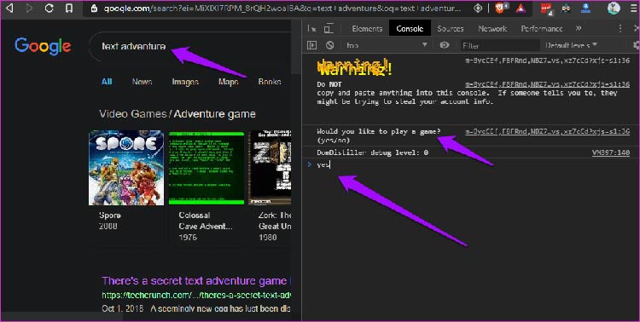This screenshot has height=322, width=640.
Task: Go to Google home via the logo
Action: 43,46
